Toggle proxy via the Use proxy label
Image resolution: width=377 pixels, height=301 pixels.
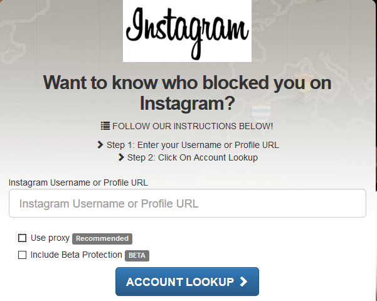coord(50,238)
